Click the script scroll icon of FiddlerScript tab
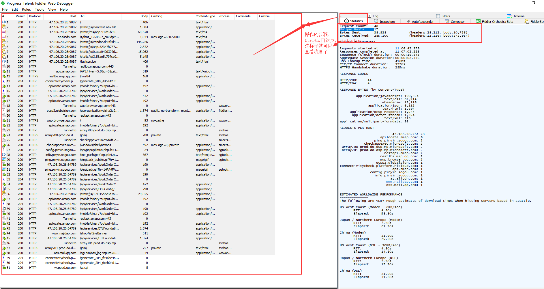Viewport: 544px width, 289px height. pos(527,21)
